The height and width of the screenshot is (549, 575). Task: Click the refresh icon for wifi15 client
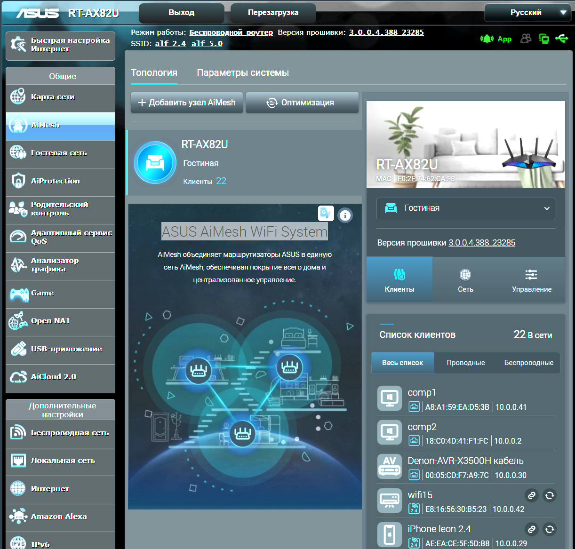click(x=549, y=495)
